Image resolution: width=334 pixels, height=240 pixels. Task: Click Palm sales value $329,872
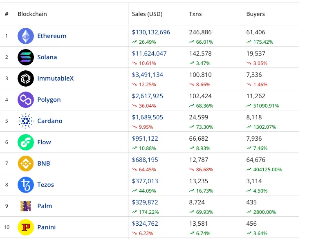coord(145,202)
